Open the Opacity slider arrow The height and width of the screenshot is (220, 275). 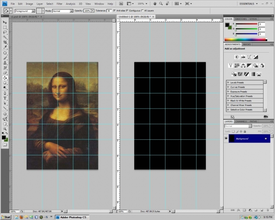(93, 11)
